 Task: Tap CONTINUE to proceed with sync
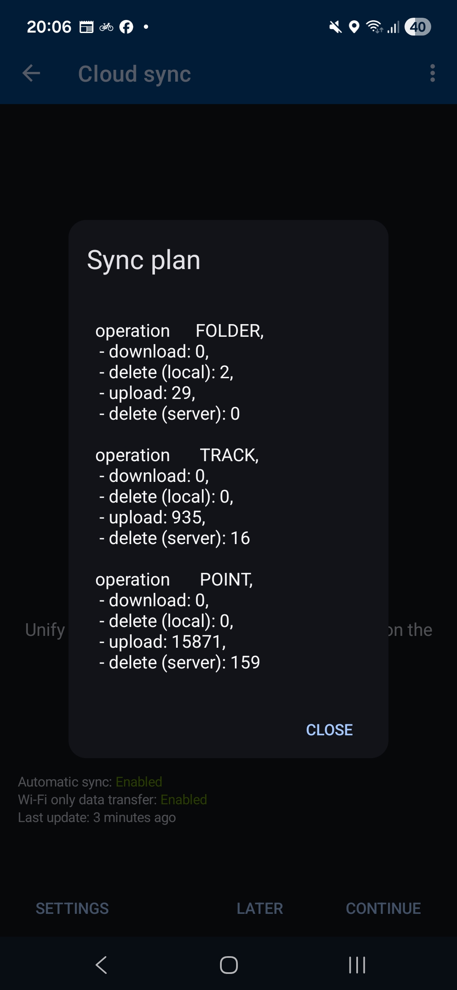[383, 908]
